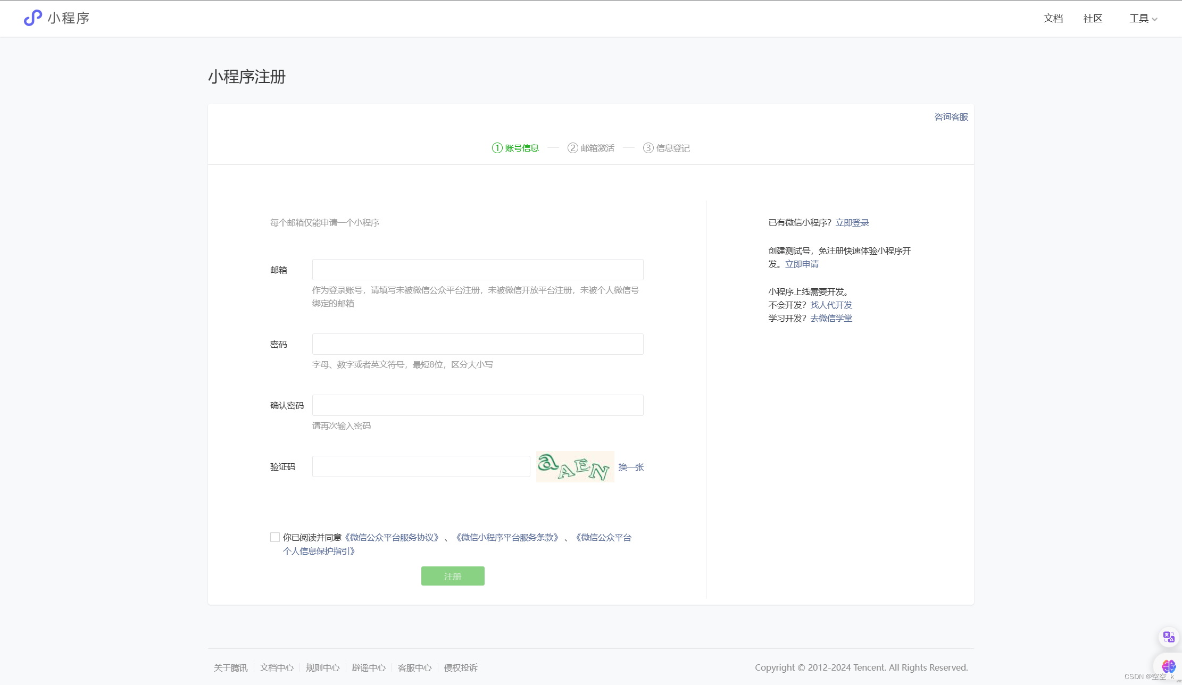Select step 3 信息登记

point(667,148)
